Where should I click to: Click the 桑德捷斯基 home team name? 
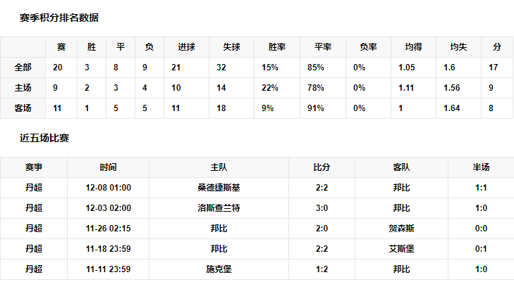(x=219, y=188)
